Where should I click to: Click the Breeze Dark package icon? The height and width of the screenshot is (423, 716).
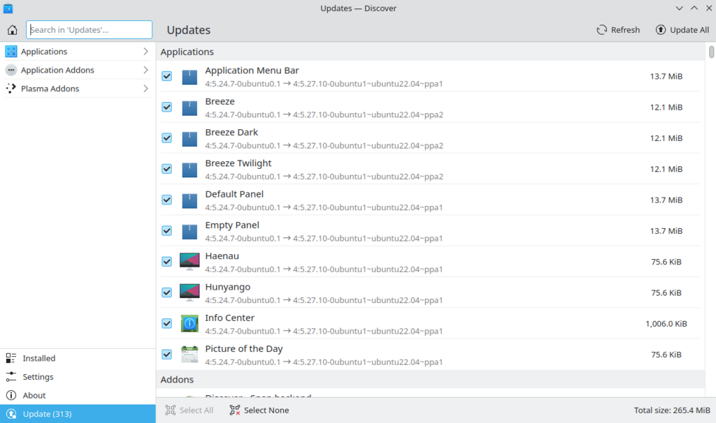click(x=189, y=138)
